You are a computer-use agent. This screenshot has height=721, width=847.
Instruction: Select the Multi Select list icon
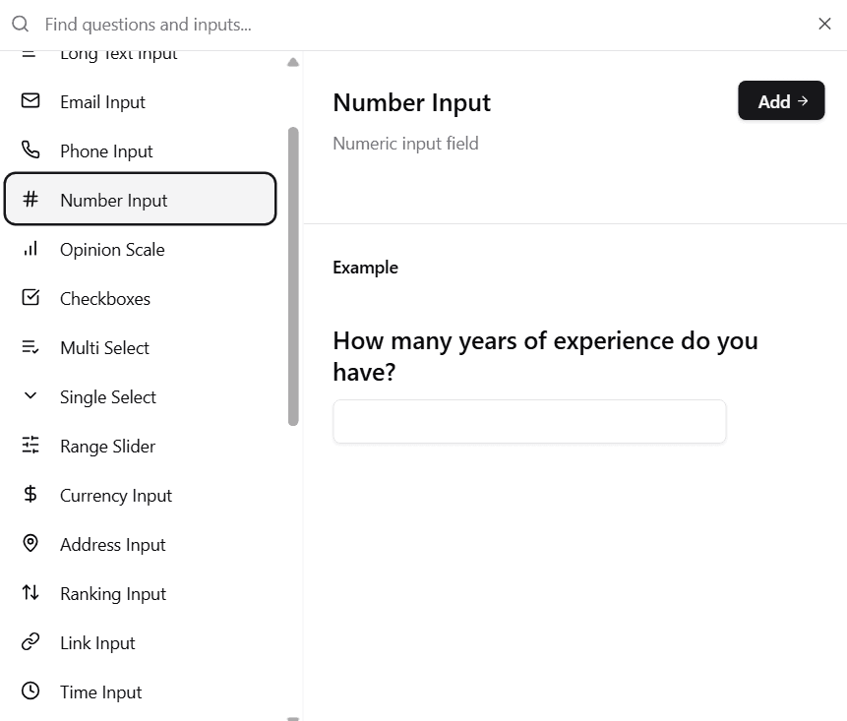coord(30,347)
